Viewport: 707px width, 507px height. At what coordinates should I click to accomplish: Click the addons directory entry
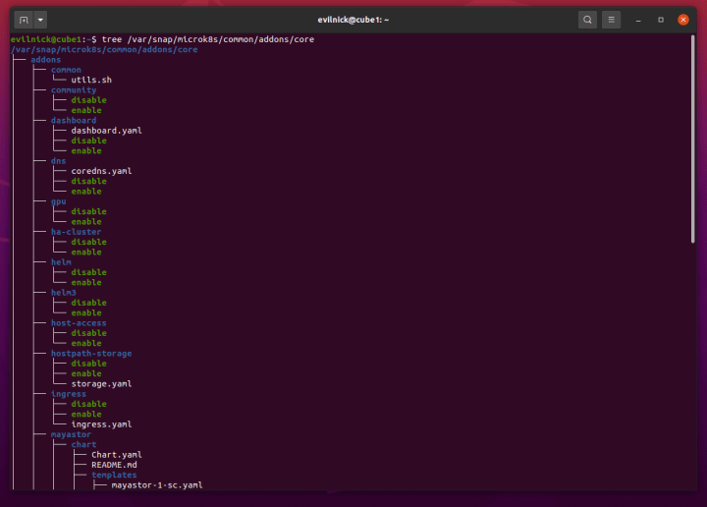point(45,60)
